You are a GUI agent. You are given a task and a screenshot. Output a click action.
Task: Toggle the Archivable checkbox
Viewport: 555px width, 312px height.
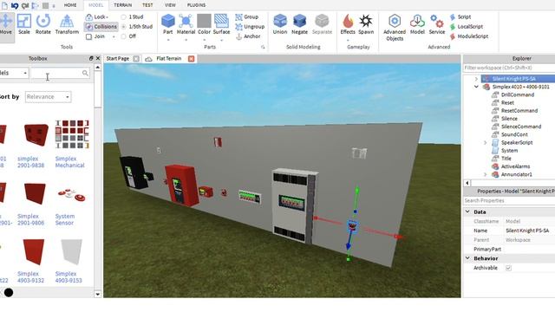point(508,268)
